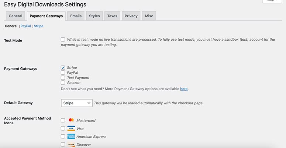Click the American Express logo icon
The image size is (286, 148).
coord(71,137)
